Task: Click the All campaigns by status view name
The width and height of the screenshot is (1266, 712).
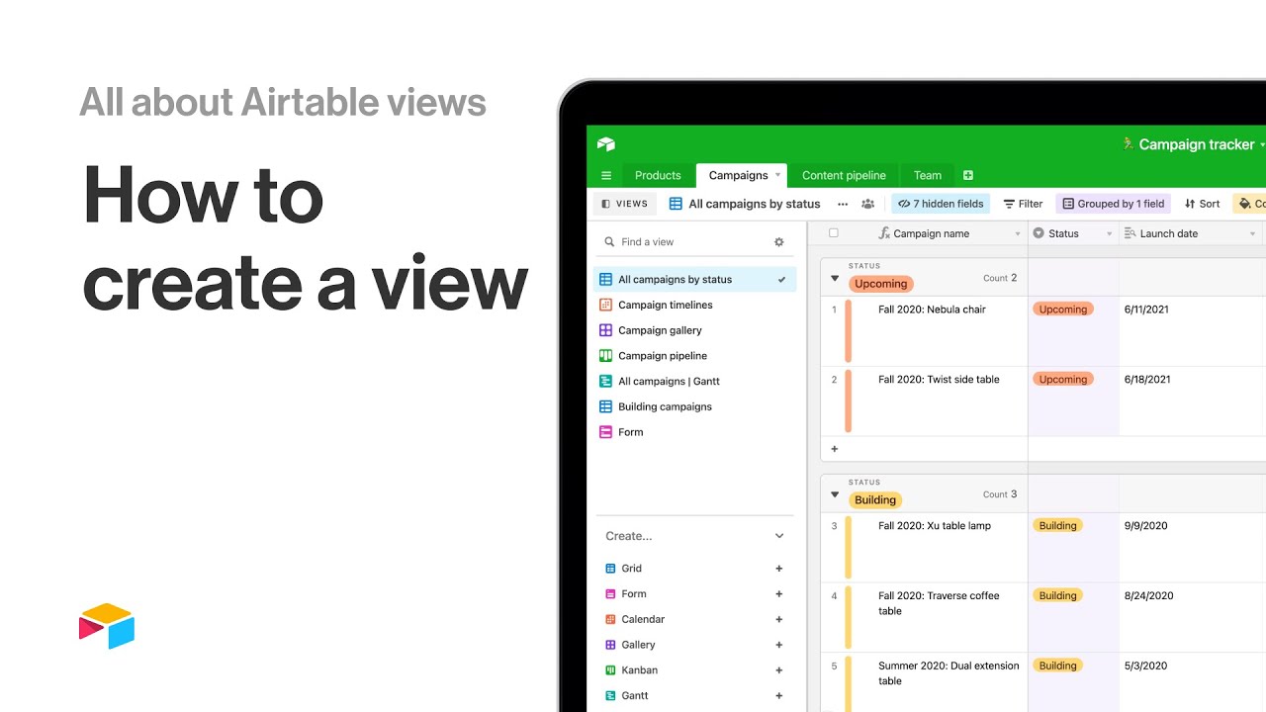Action: point(755,204)
